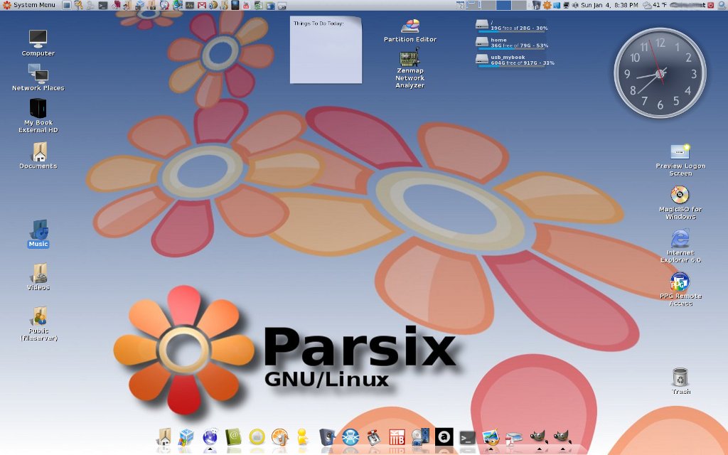
Task: Open Preview Logon Screen shortcut
Action: tap(680, 160)
